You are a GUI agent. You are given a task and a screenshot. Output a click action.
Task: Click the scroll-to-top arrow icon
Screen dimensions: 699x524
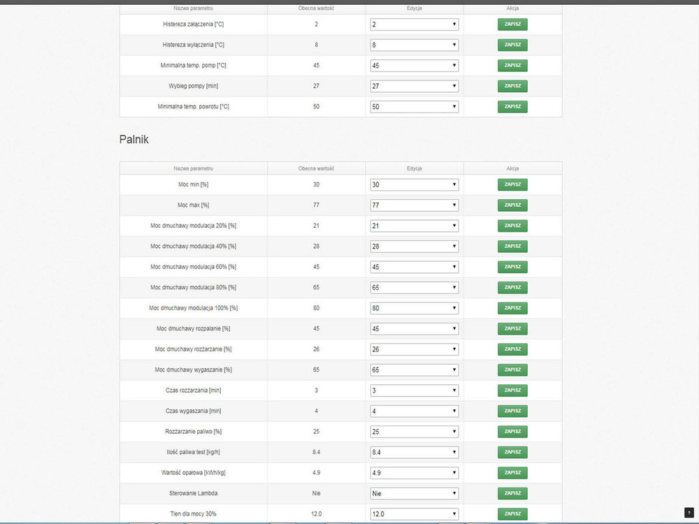tap(689, 513)
